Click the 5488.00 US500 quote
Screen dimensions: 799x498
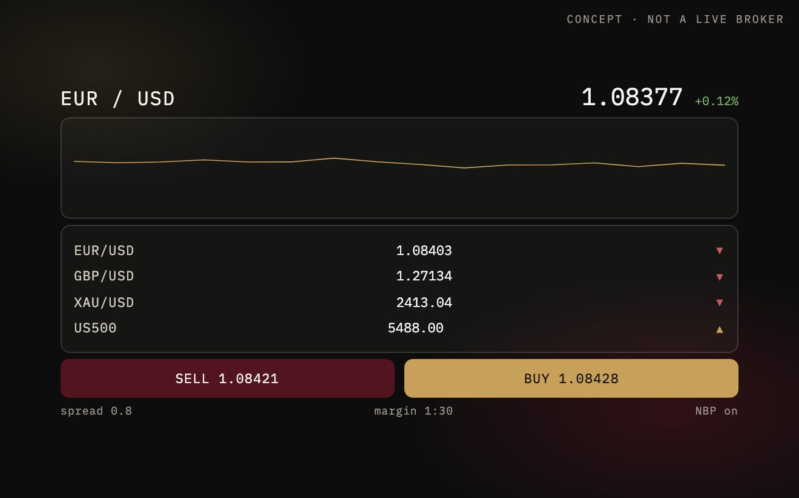click(x=416, y=328)
